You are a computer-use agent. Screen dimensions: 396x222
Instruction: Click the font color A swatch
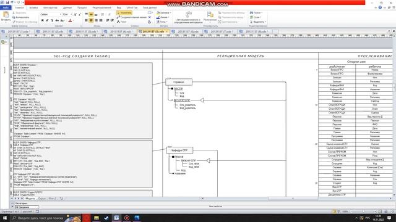click(70, 20)
